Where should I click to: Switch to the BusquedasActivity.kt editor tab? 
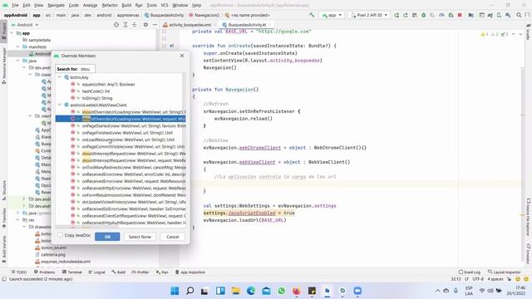[x=247, y=25]
